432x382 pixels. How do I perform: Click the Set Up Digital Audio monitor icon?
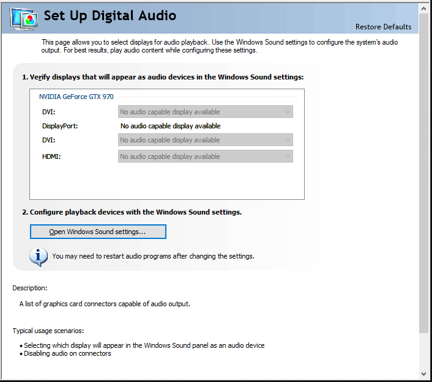(24, 18)
